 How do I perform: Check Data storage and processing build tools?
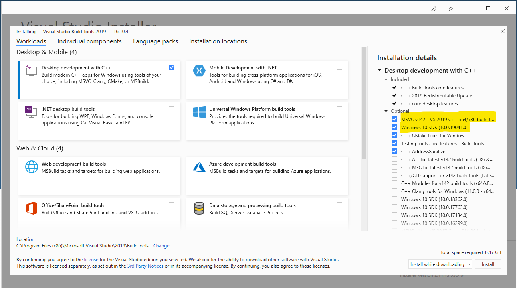click(339, 205)
